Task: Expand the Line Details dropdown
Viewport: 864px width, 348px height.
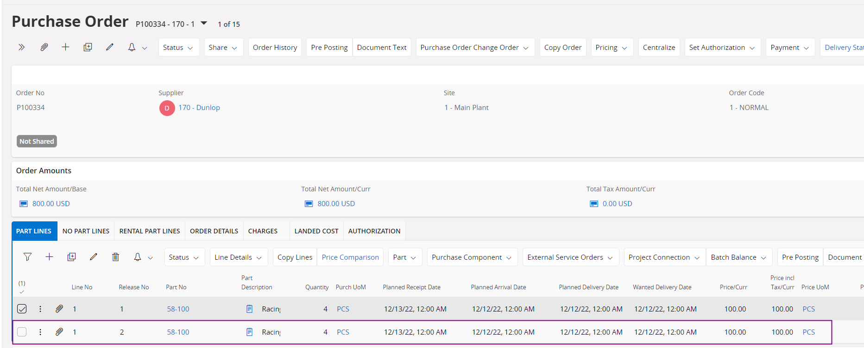Action: pos(238,257)
